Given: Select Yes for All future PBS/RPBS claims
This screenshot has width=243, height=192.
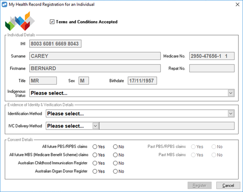Looking at the screenshot, I should tap(95, 147).
